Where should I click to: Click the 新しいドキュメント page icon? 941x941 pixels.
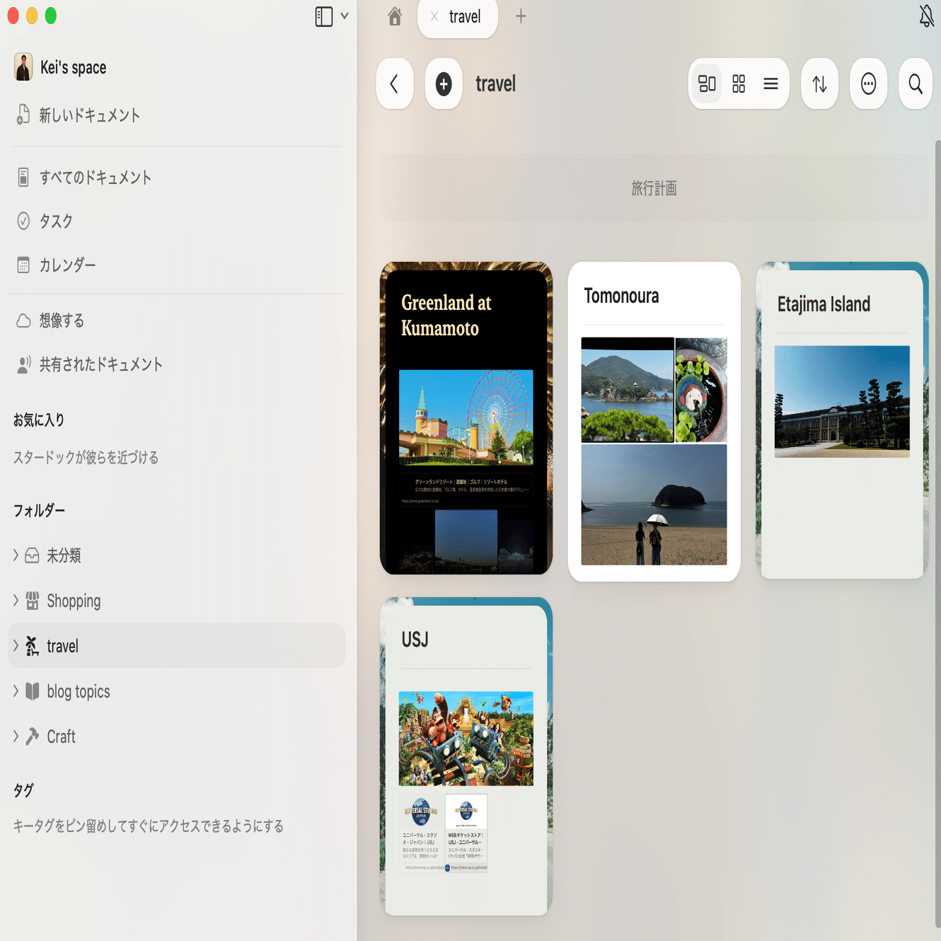[23, 115]
